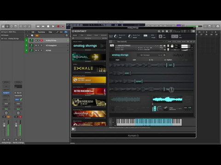Open the View menu in tracks area

[51, 32]
